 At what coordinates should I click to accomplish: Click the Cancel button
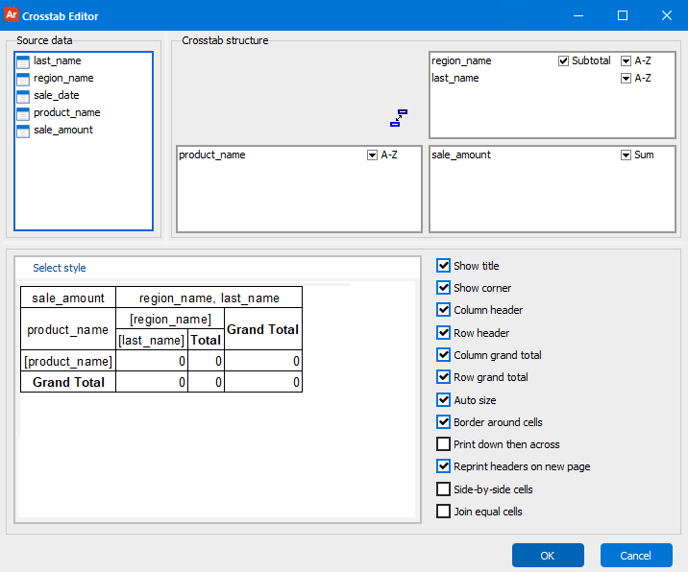pyautogui.click(x=636, y=556)
